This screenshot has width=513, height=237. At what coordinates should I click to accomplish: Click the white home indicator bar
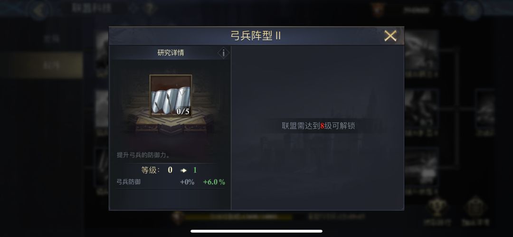click(x=256, y=231)
